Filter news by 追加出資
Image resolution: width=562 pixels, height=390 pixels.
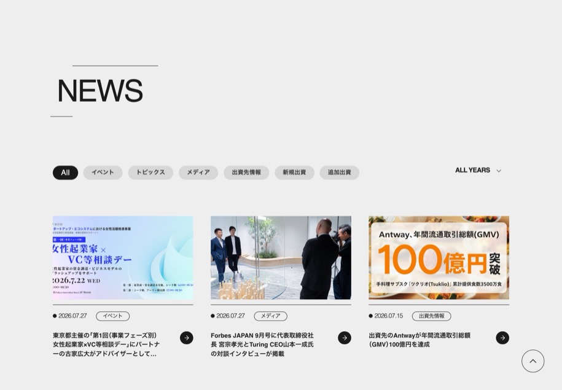coord(340,173)
